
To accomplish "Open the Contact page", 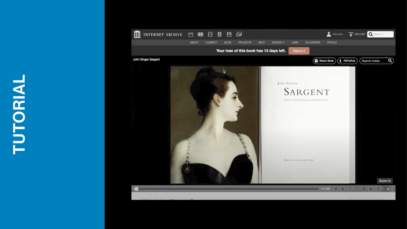I will (211, 42).
